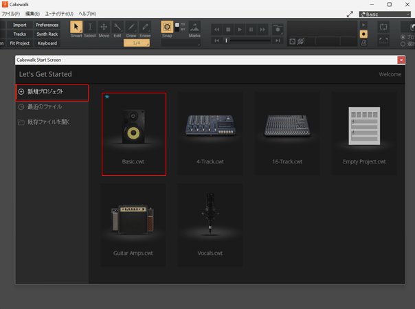Pause the transport
415x309 pixels.
point(251,30)
